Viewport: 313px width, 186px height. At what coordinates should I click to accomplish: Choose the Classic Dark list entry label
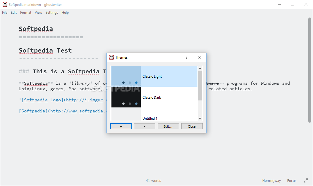(x=152, y=98)
